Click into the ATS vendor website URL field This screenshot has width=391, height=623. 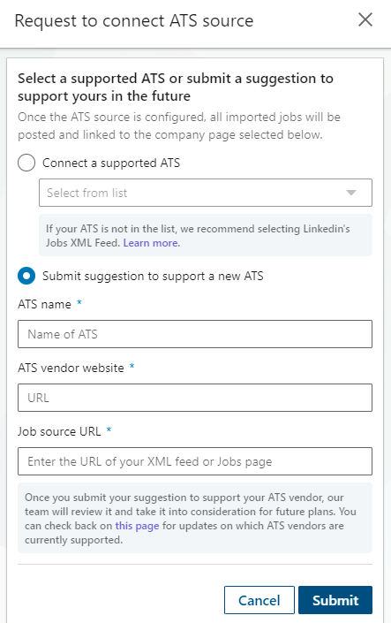(195, 398)
